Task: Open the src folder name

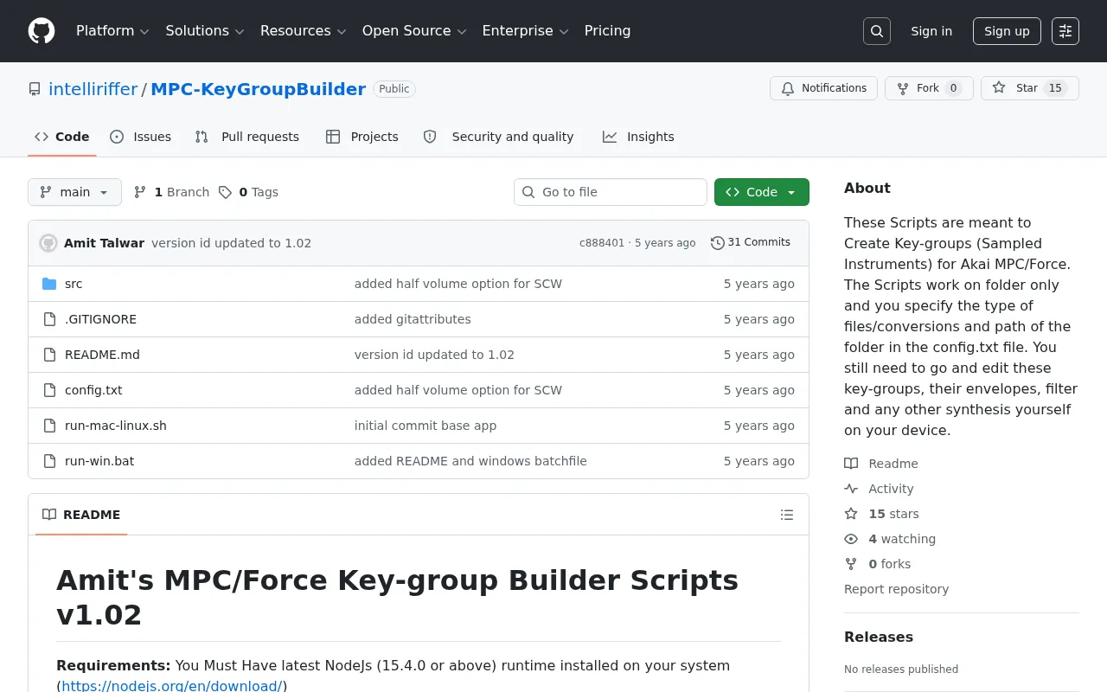Action: [74, 284]
